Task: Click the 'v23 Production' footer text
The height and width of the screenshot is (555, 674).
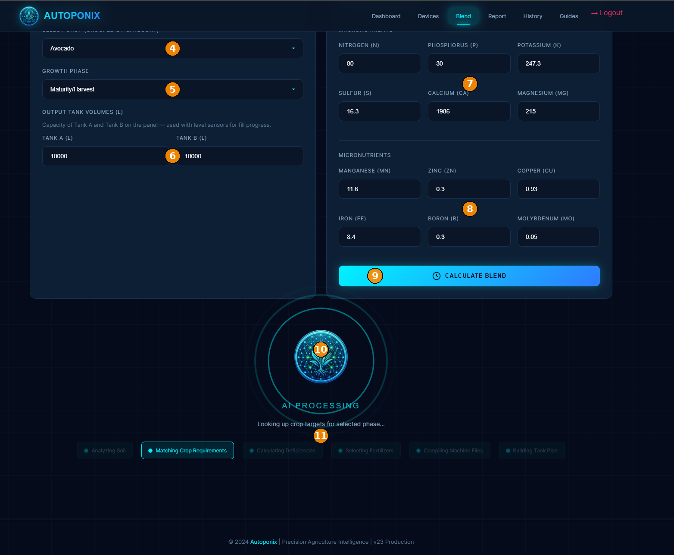Action: (393, 542)
